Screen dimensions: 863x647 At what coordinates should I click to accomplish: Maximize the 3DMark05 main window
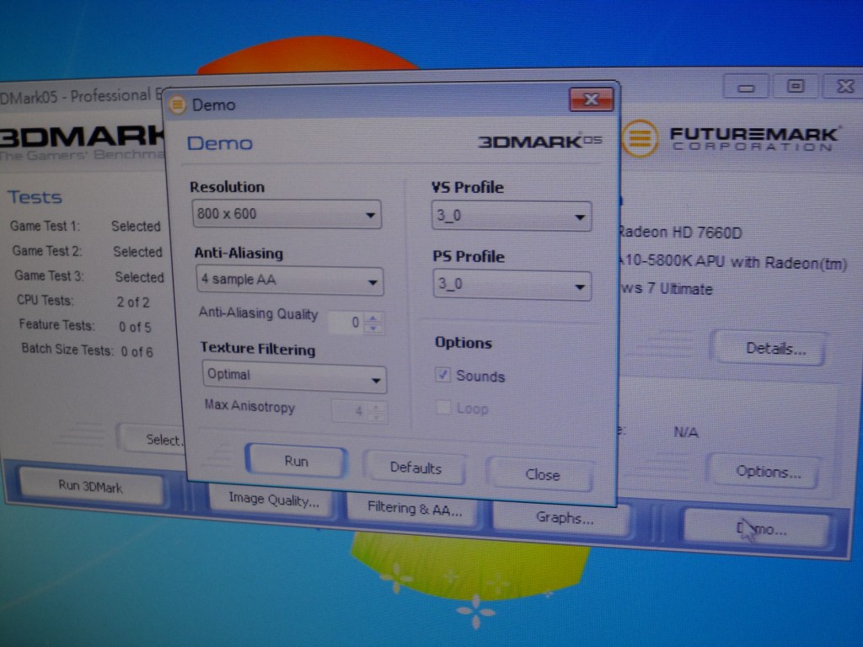coord(796,87)
